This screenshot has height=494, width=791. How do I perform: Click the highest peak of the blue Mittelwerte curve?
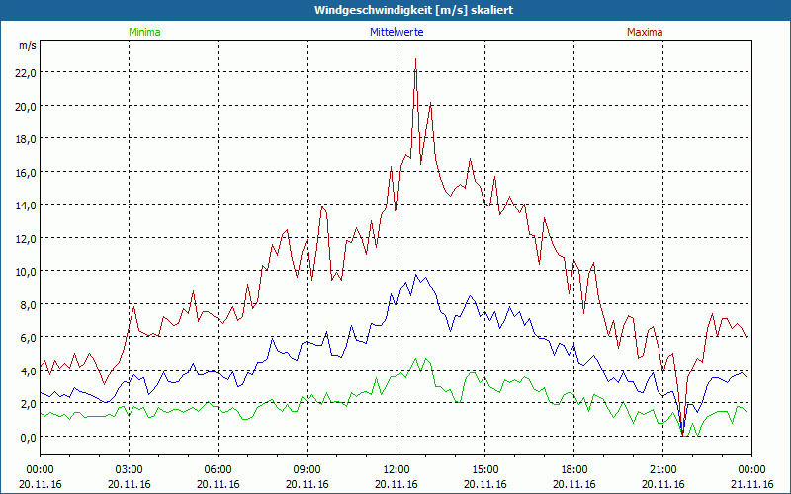pos(415,275)
